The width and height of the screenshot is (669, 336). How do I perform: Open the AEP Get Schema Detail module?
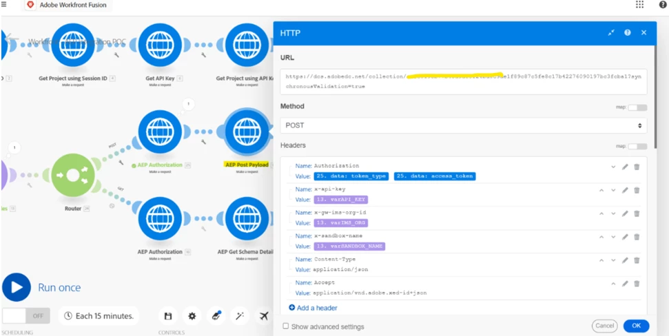coord(247,219)
